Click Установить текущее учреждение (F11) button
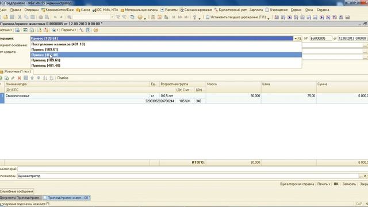 click(x=236, y=17)
